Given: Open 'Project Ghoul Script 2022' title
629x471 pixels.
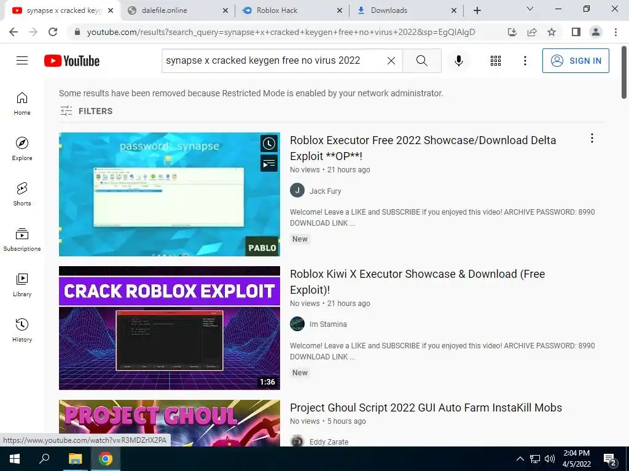Looking at the screenshot, I should pos(426,408).
